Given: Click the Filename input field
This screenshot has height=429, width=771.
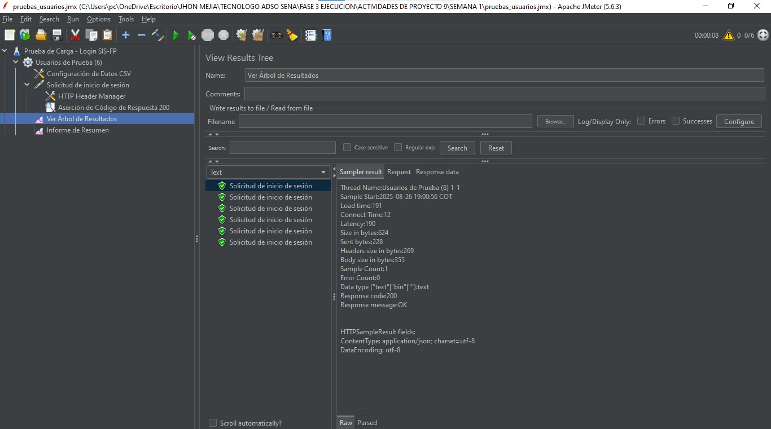Looking at the screenshot, I should pos(385,121).
